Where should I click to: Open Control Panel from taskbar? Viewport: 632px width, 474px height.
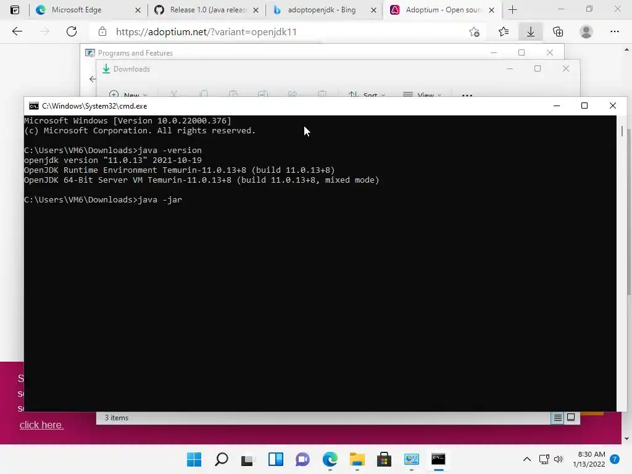pos(412,459)
